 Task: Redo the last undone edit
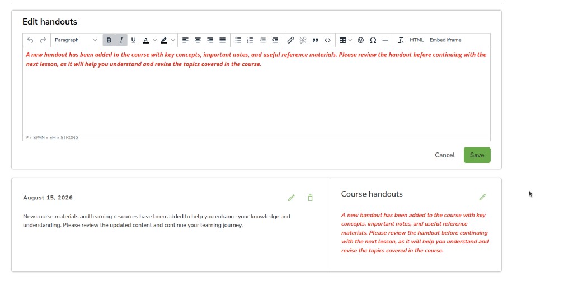tap(43, 40)
